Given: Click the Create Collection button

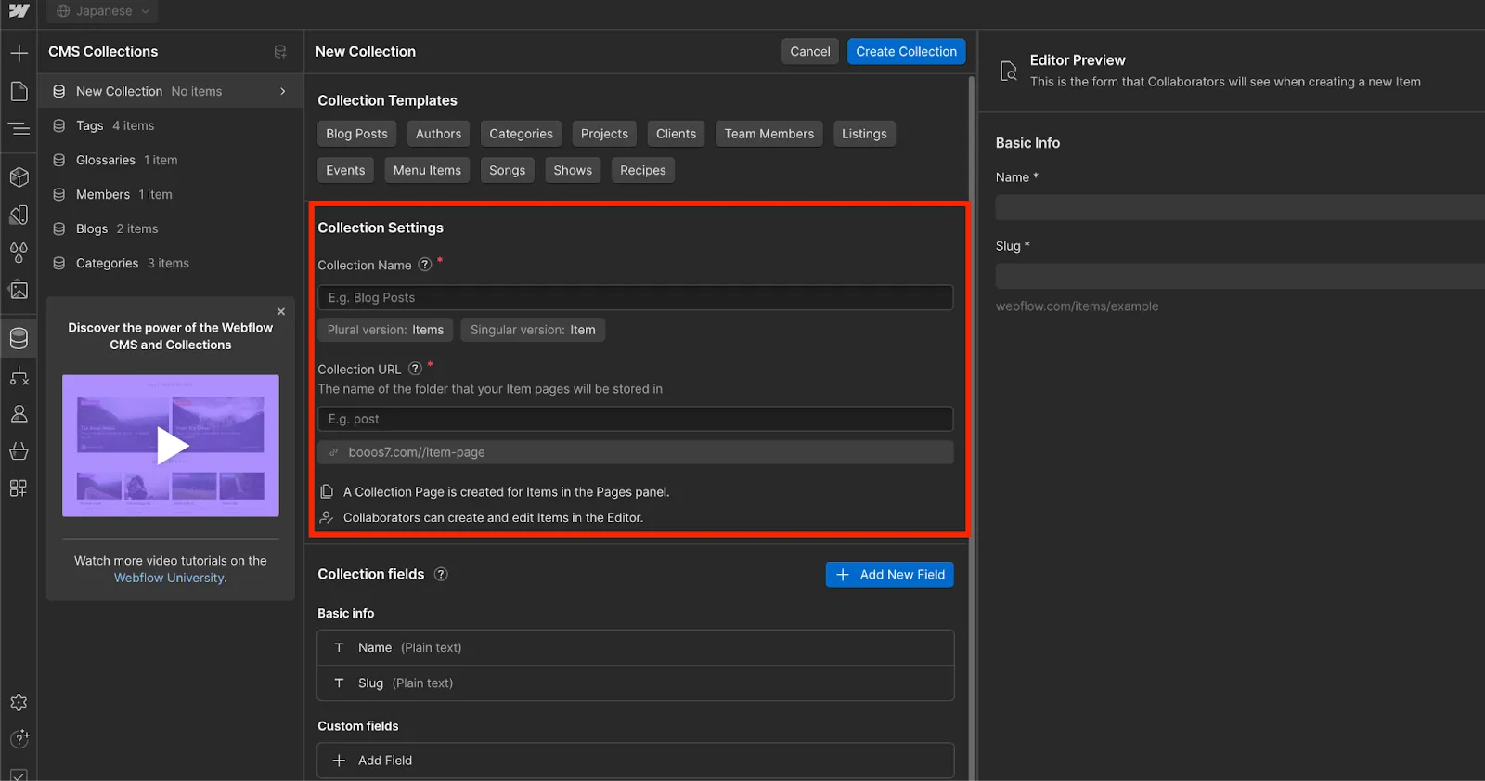Looking at the screenshot, I should [906, 51].
